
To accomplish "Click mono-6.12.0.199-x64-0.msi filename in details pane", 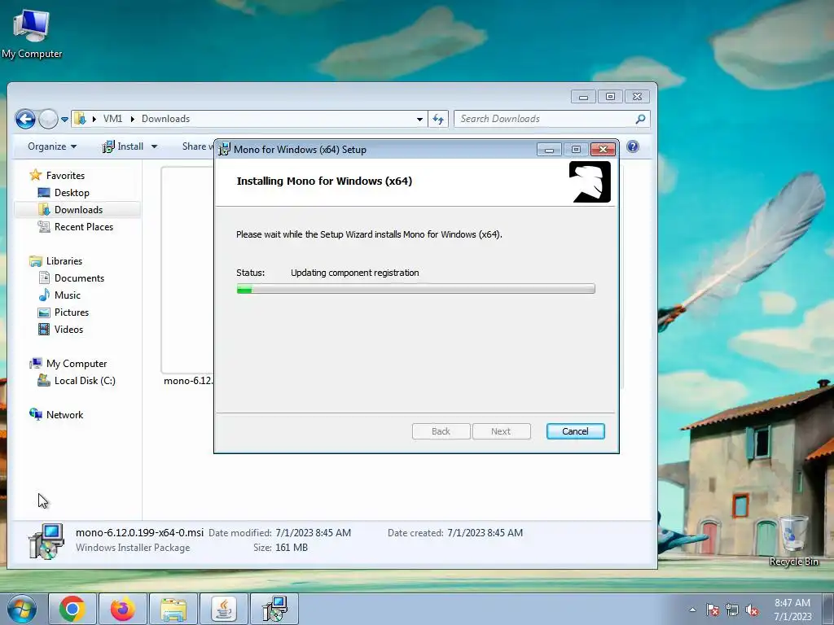I will (x=139, y=532).
